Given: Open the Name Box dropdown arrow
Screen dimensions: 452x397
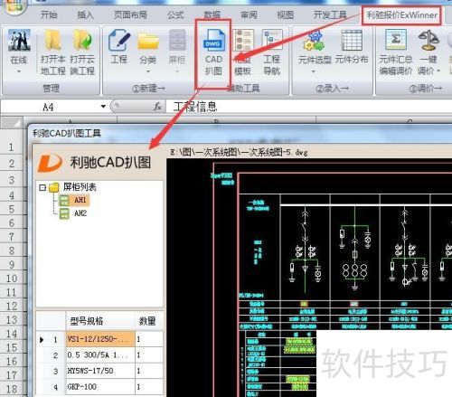Looking at the screenshot, I should (x=103, y=107).
